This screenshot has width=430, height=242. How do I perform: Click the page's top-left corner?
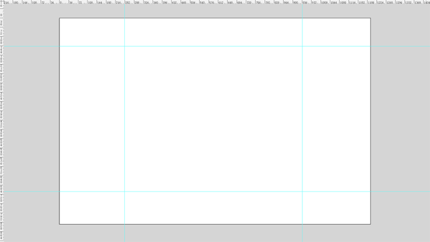point(60,18)
